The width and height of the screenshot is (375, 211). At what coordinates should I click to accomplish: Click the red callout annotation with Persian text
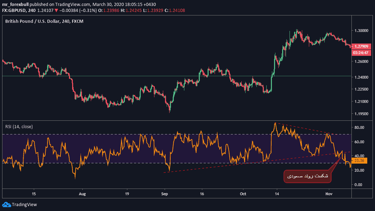(307, 176)
